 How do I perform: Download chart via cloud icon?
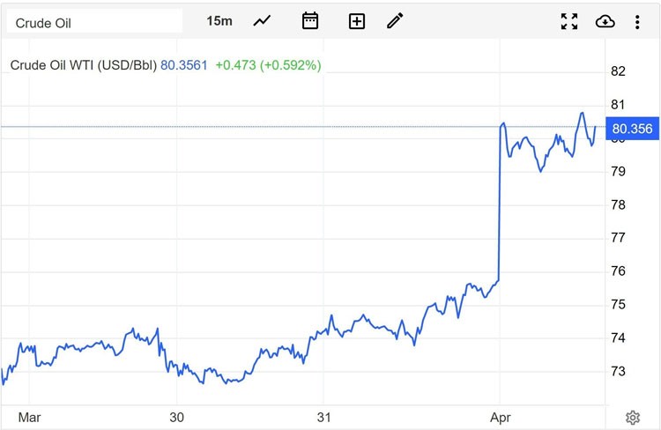[605, 21]
